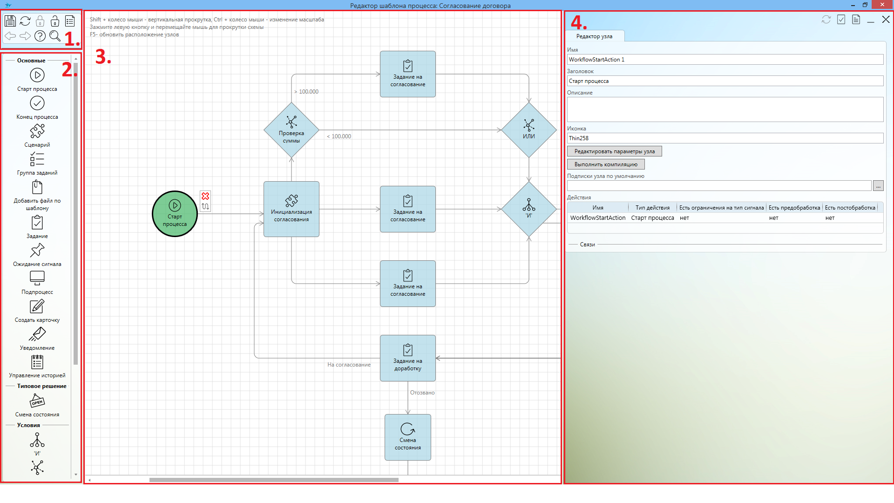The width and height of the screenshot is (894, 503).
Task: Click the refresh icon in the node editor header
Action: pyautogui.click(x=826, y=20)
